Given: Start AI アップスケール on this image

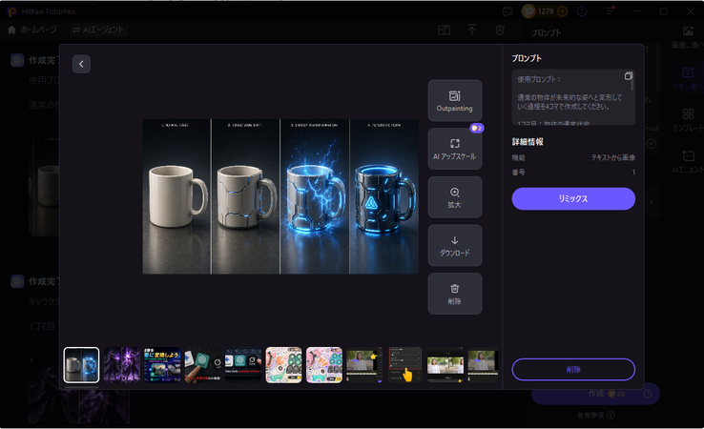Looking at the screenshot, I should (455, 149).
